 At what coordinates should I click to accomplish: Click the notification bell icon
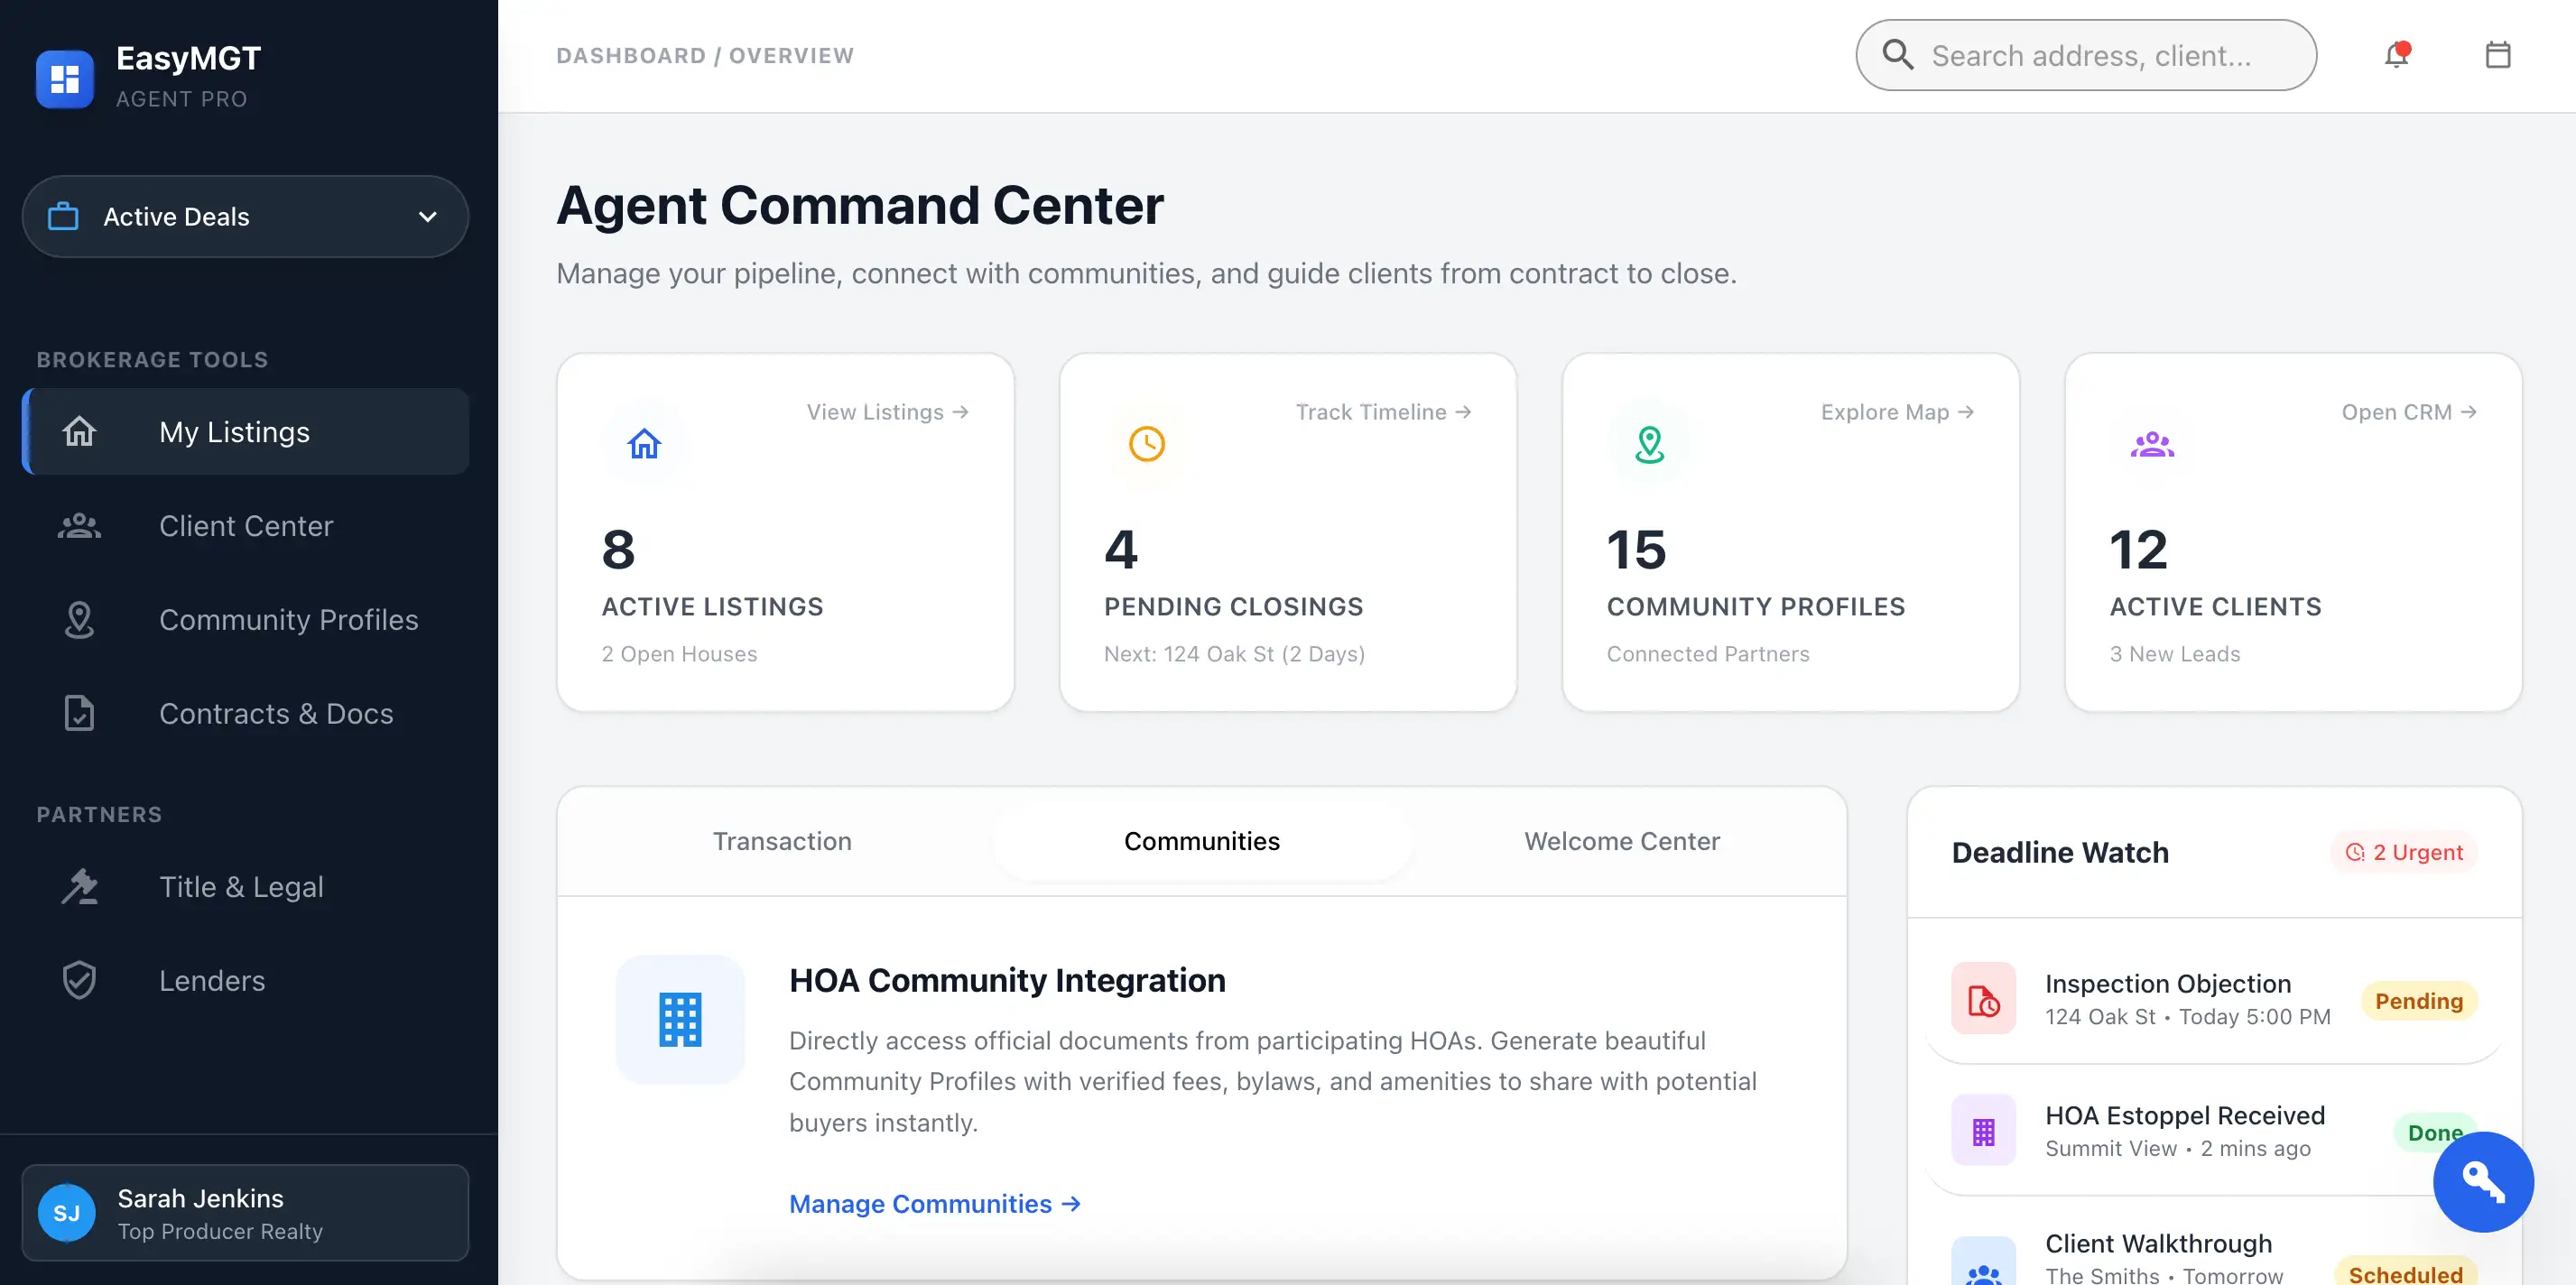tap(2396, 55)
